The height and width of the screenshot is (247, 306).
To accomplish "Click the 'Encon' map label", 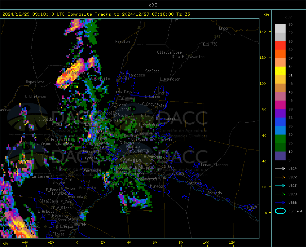I will click(224, 28).
